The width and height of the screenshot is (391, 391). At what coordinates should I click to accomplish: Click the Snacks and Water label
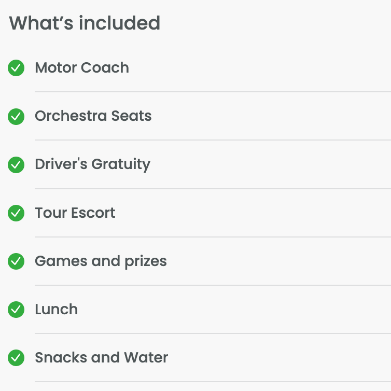[x=101, y=358]
